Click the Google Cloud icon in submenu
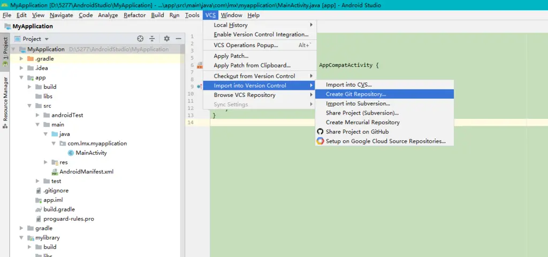Screen dimensions: 548x257 (320, 141)
